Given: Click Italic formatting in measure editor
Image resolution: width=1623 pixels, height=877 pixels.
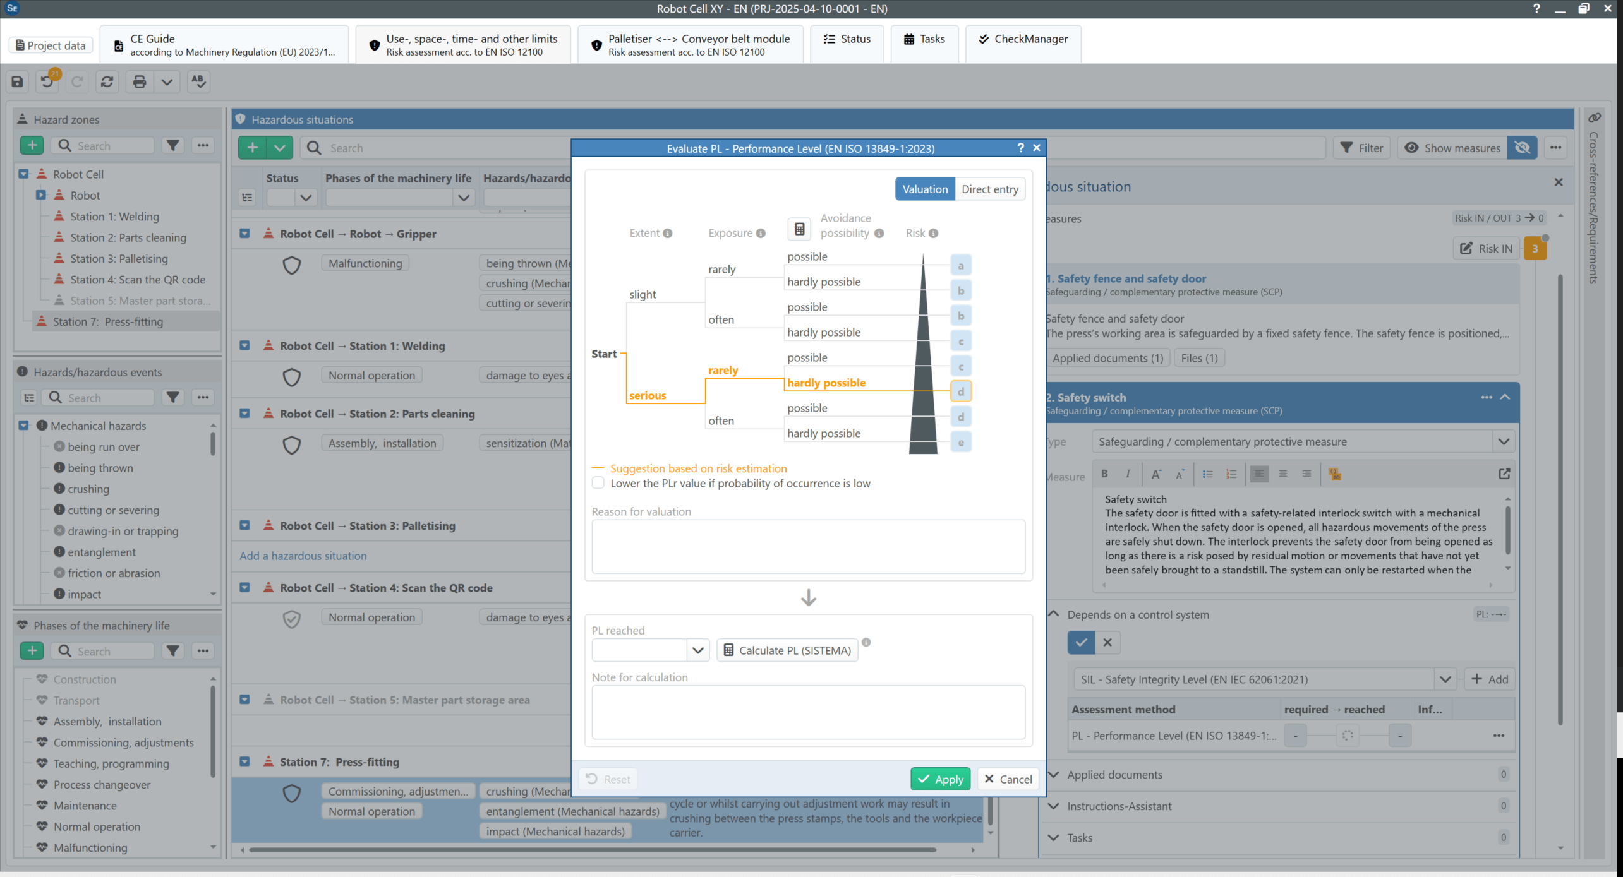Looking at the screenshot, I should click(1128, 474).
